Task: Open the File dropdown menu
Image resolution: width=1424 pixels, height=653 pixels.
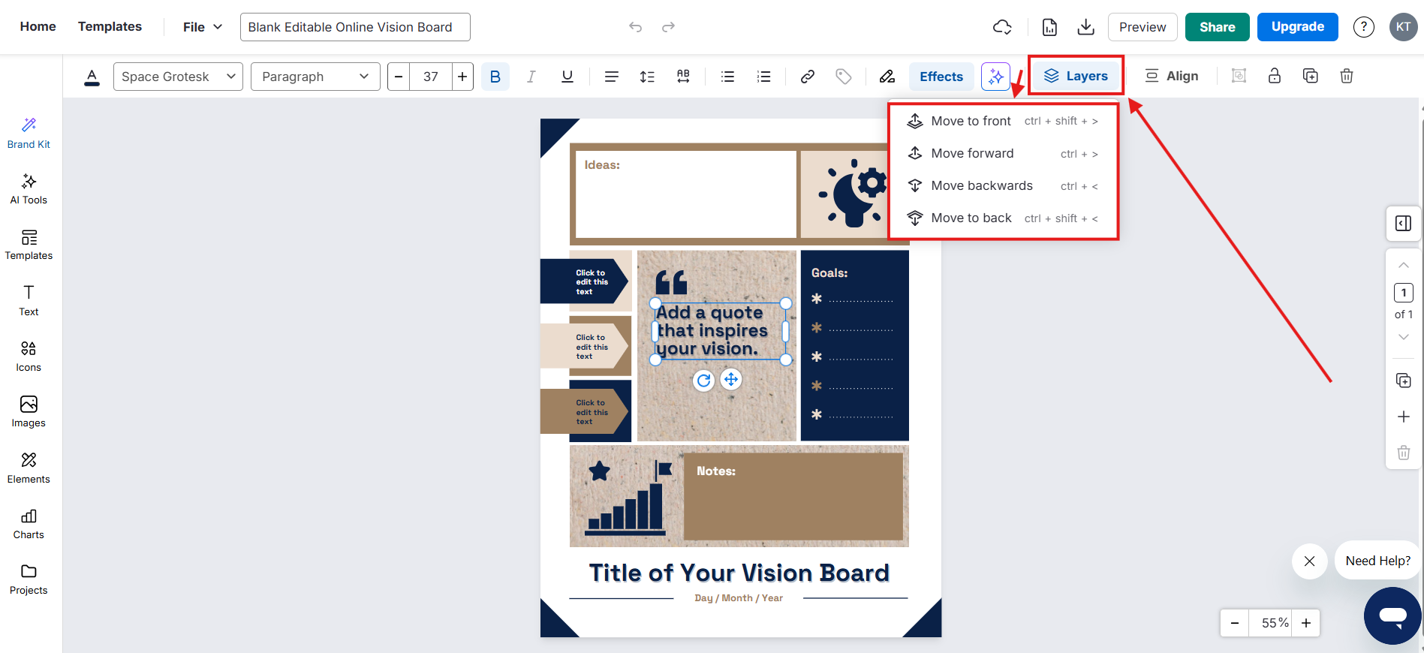Action: 203,27
